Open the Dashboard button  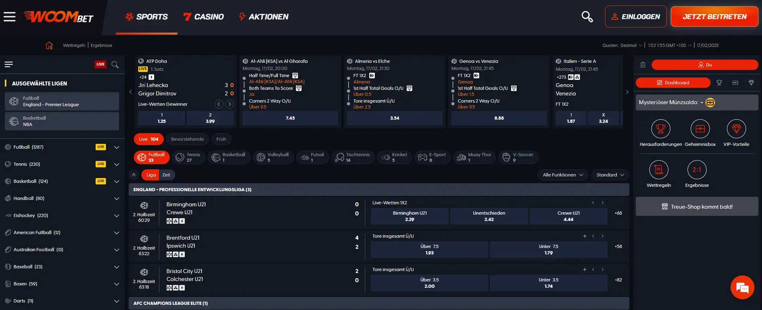click(x=673, y=83)
